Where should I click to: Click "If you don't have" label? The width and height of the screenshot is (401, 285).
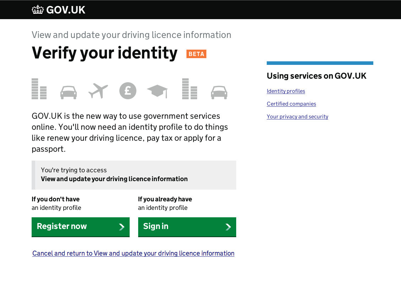(55, 199)
